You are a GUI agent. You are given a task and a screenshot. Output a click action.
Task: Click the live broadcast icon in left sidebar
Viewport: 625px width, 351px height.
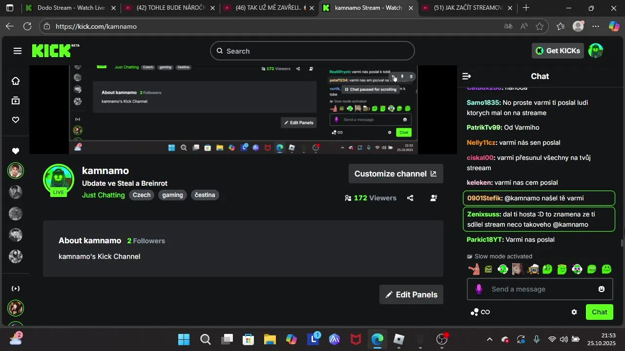pos(16,289)
